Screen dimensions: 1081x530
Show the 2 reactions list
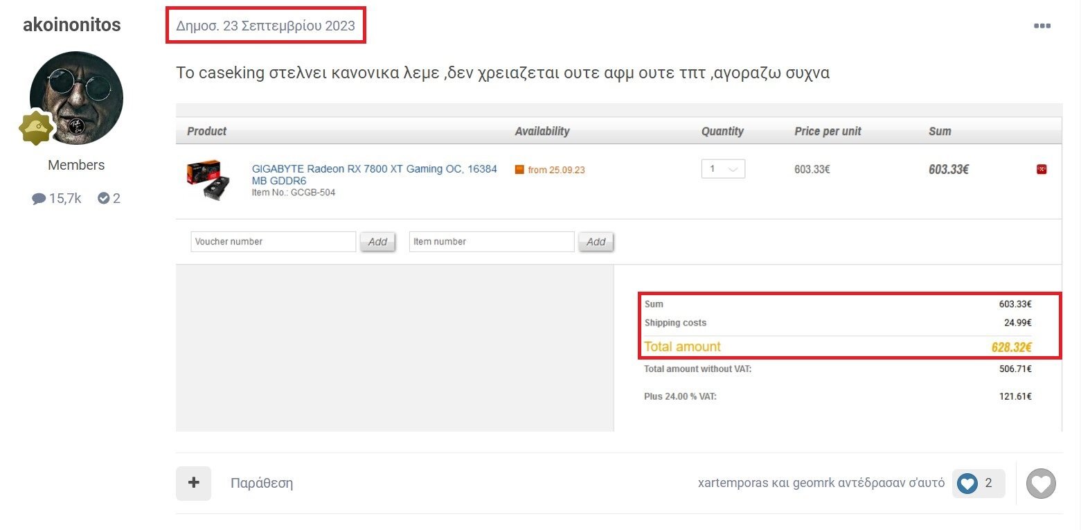[978, 483]
